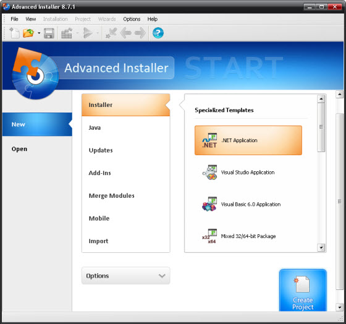Select the Updates category
This screenshot has height=324, width=346.
(x=126, y=150)
